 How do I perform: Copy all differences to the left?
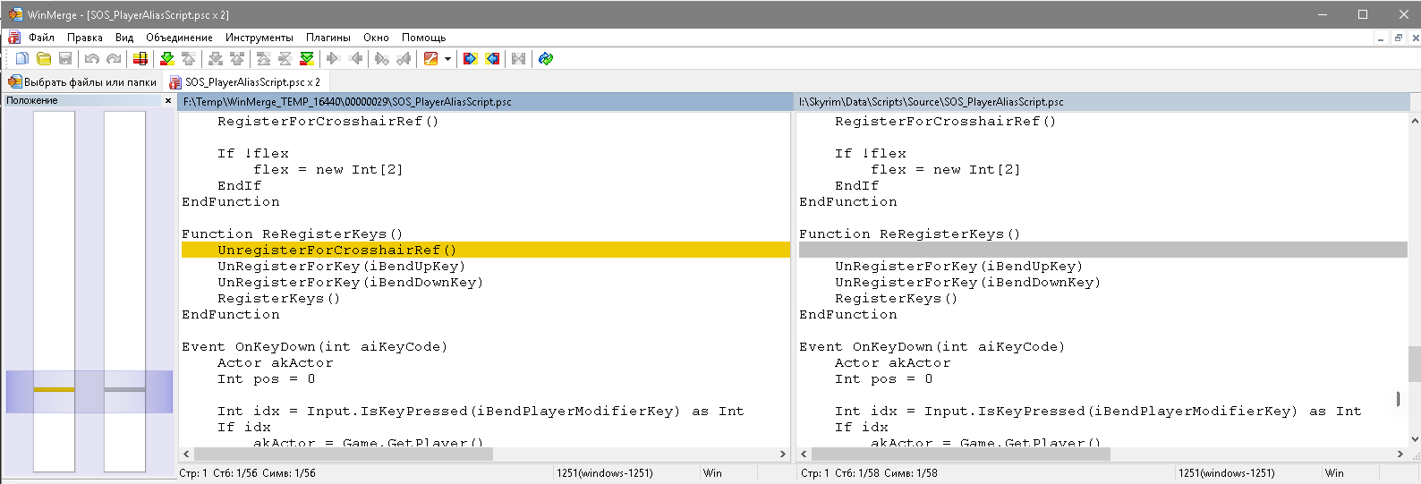(x=492, y=59)
